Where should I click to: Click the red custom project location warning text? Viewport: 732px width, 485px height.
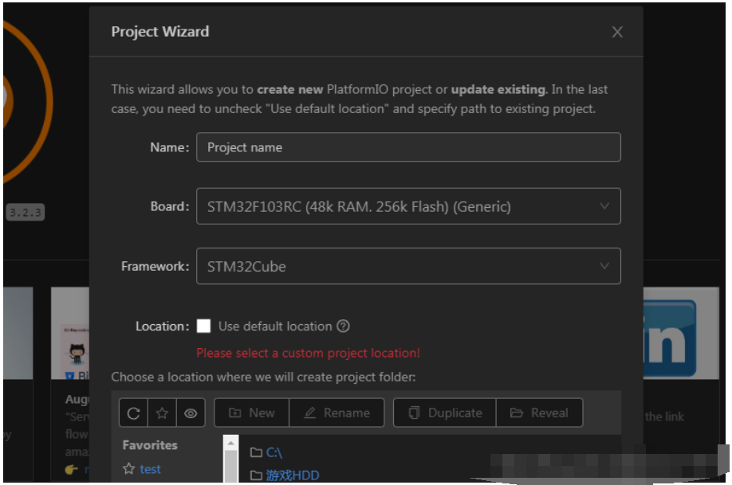pyautogui.click(x=308, y=353)
